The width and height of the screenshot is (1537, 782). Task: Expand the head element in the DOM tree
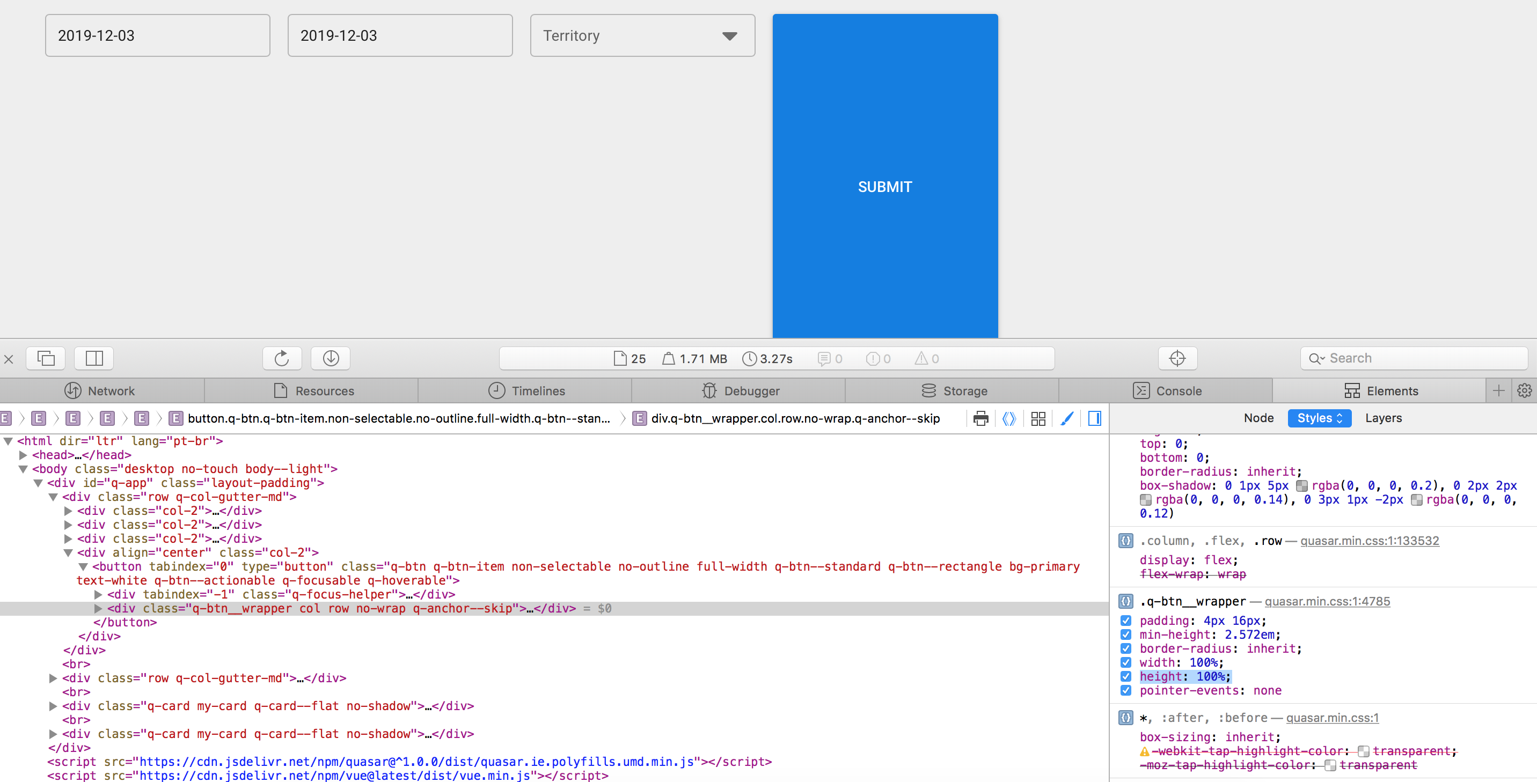pos(24,454)
